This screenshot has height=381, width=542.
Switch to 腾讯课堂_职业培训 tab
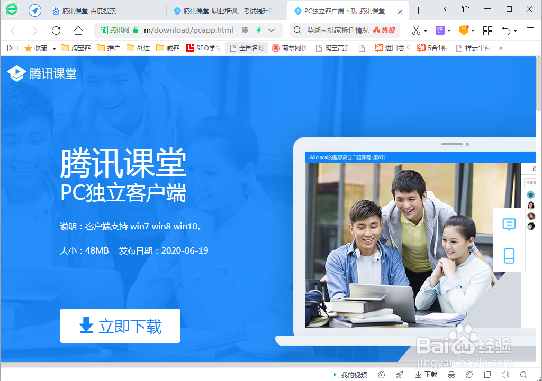(223, 11)
